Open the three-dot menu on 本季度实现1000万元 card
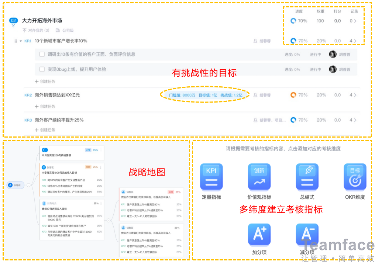 (x=101, y=167)
